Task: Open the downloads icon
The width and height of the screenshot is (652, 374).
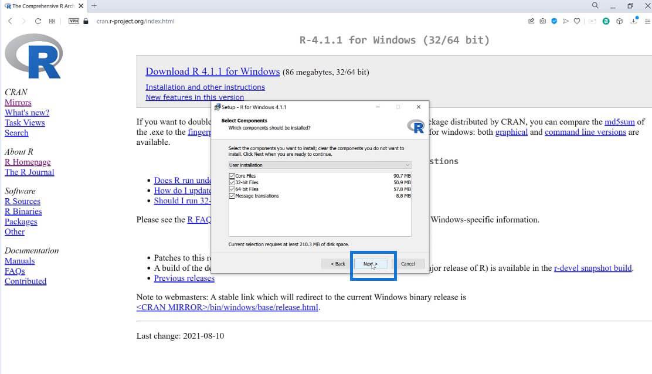Action: pos(634,21)
